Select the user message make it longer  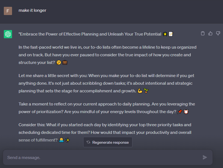[32, 10]
